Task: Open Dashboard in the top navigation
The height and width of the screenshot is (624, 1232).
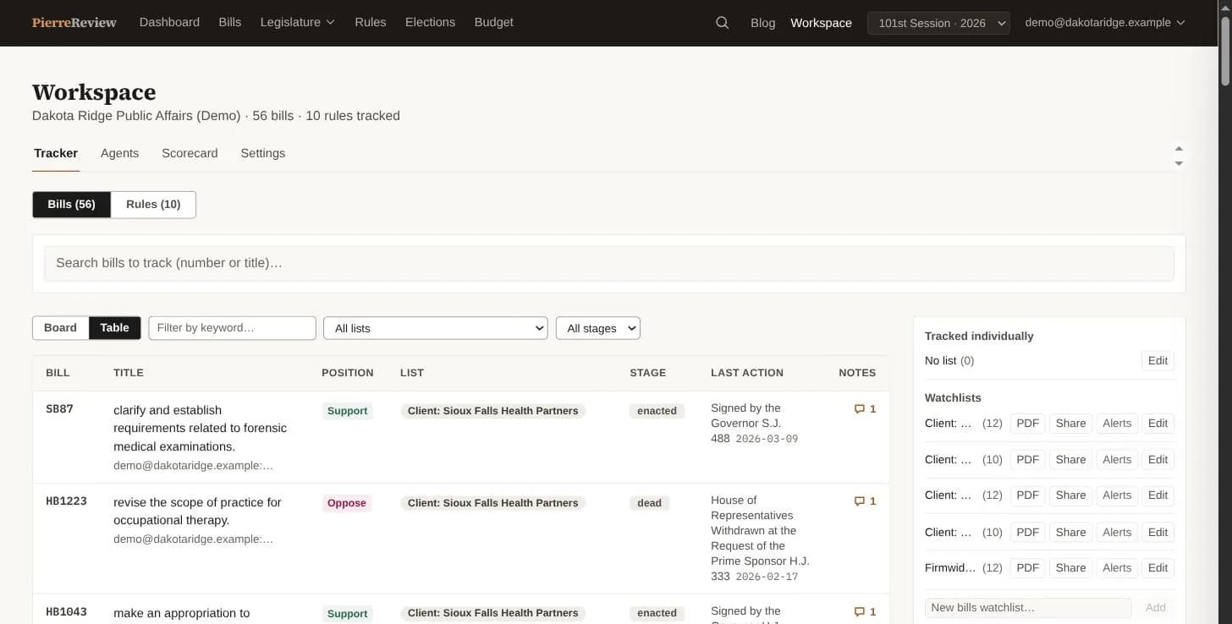Action: 169,23
